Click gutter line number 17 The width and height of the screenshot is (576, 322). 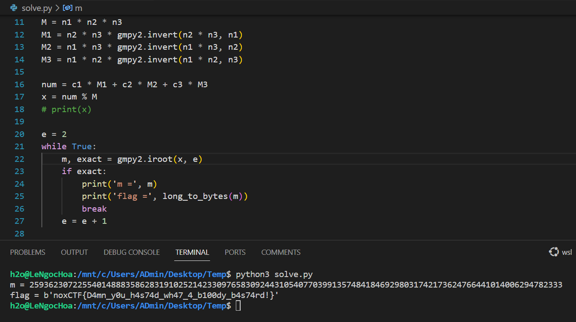point(19,96)
